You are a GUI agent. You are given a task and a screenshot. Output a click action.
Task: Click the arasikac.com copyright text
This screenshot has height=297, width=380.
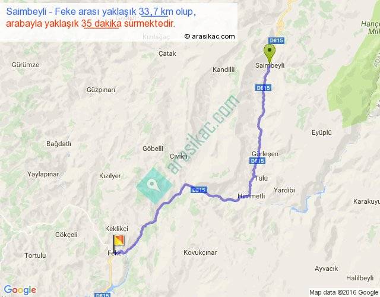point(210,36)
